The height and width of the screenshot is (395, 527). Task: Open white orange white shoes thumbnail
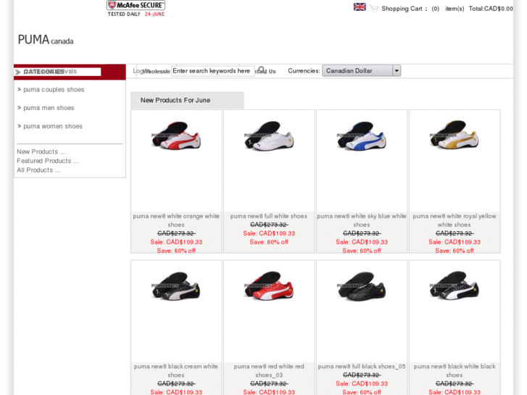pos(176,135)
